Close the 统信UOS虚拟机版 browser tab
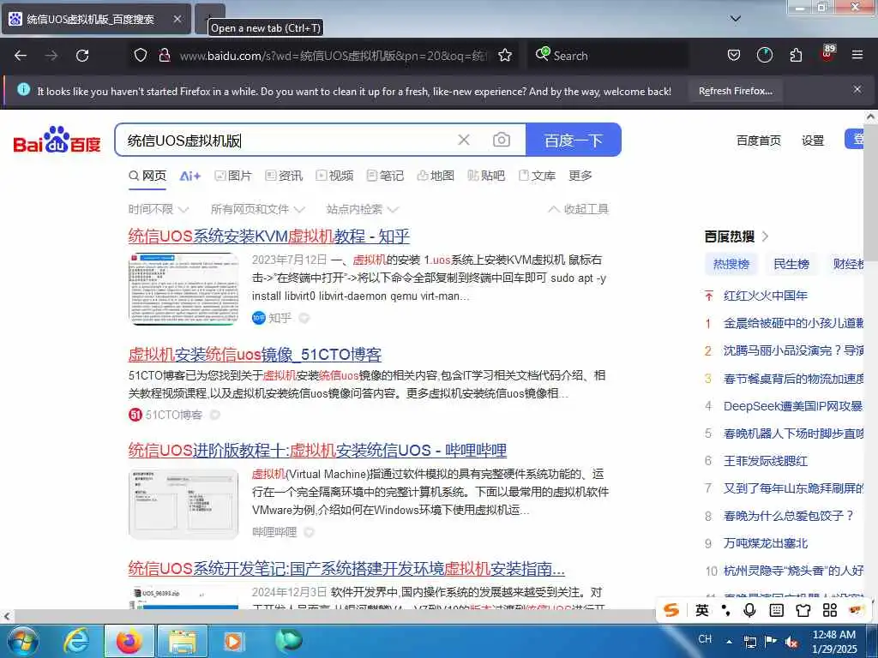Screen dimensions: 878x658 pyautogui.click(x=177, y=19)
